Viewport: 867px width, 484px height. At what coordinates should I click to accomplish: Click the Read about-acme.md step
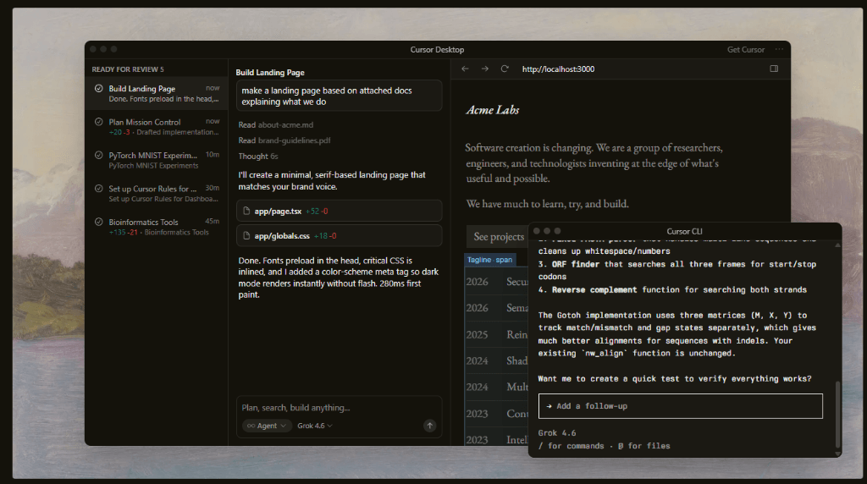(275, 125)
